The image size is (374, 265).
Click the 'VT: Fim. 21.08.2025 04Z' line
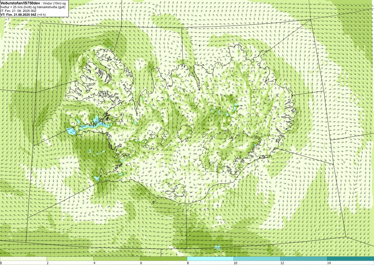[x=18, y=15]
